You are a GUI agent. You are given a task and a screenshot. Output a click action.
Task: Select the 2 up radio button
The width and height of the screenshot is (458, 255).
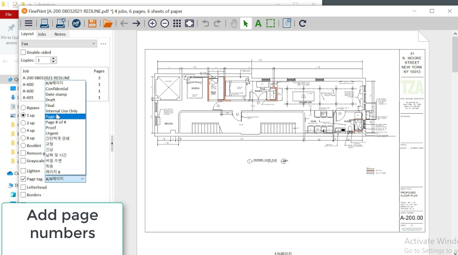click(x=23, y=123)
